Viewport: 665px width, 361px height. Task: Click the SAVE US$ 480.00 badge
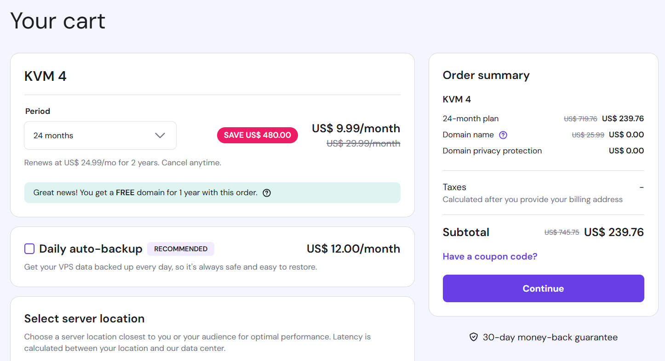tap(258, 135)
